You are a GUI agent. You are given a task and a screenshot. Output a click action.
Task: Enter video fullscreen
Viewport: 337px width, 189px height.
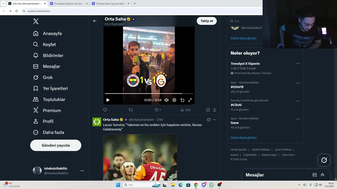190,100
